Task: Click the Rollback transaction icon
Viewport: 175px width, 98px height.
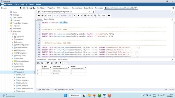Action: click(x=99, y=16)
